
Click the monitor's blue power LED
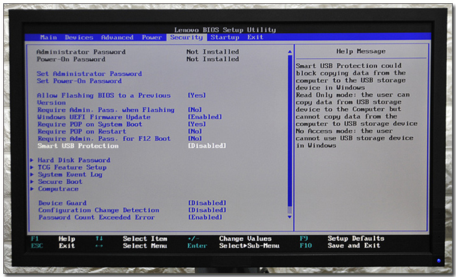[438, 261]
